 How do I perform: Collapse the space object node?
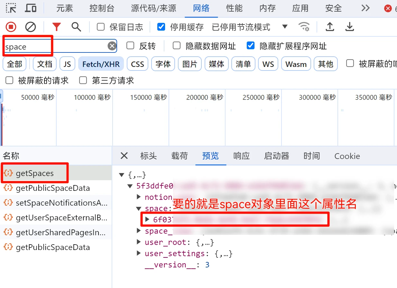coord(139,209)
